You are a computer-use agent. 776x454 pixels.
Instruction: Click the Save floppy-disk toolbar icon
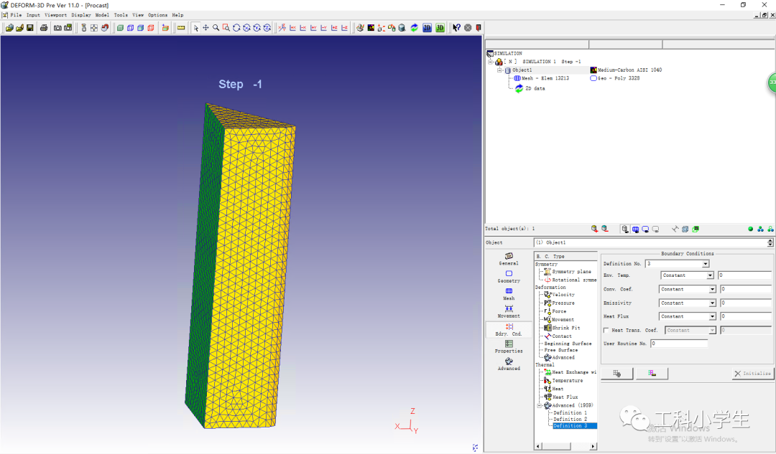(x=29, y=28)
